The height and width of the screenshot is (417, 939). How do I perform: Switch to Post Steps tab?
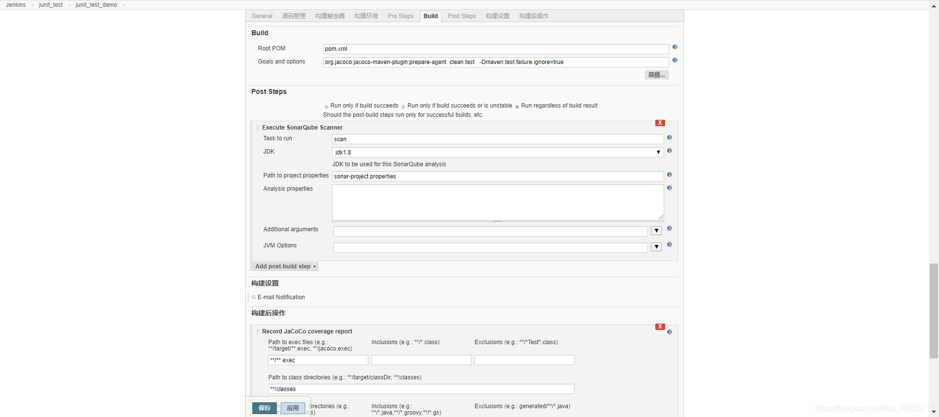pos(462,16)
